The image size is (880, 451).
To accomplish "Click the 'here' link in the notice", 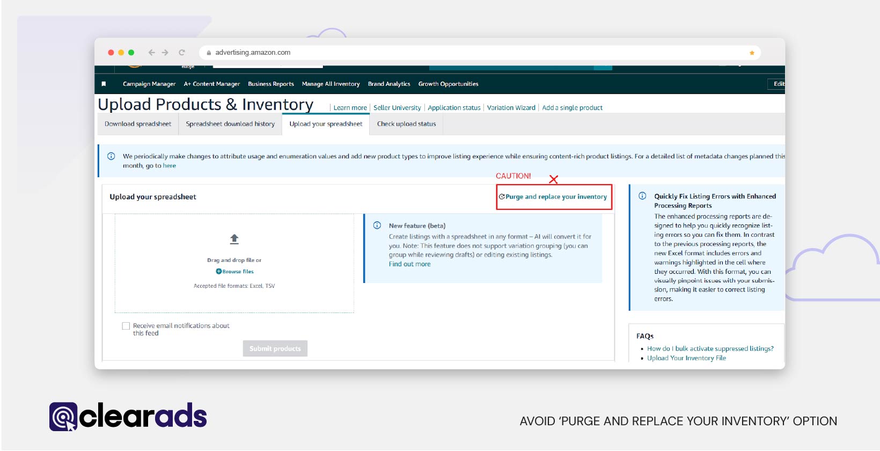I will (169, 166).
